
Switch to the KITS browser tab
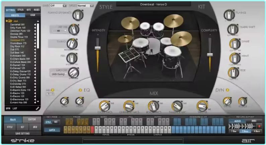tap(29, 10)
